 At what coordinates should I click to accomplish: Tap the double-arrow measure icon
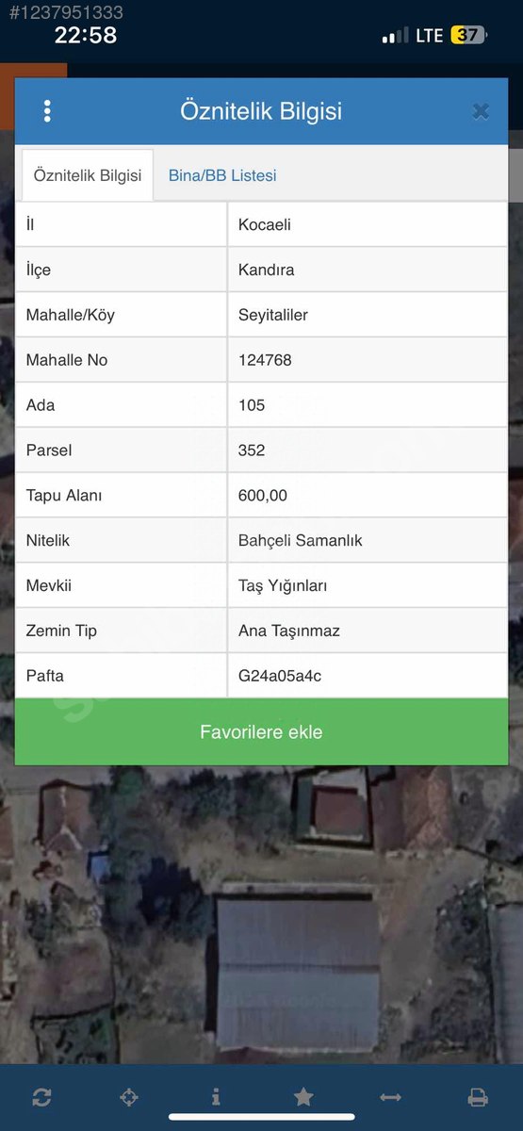click(390, 1097)
